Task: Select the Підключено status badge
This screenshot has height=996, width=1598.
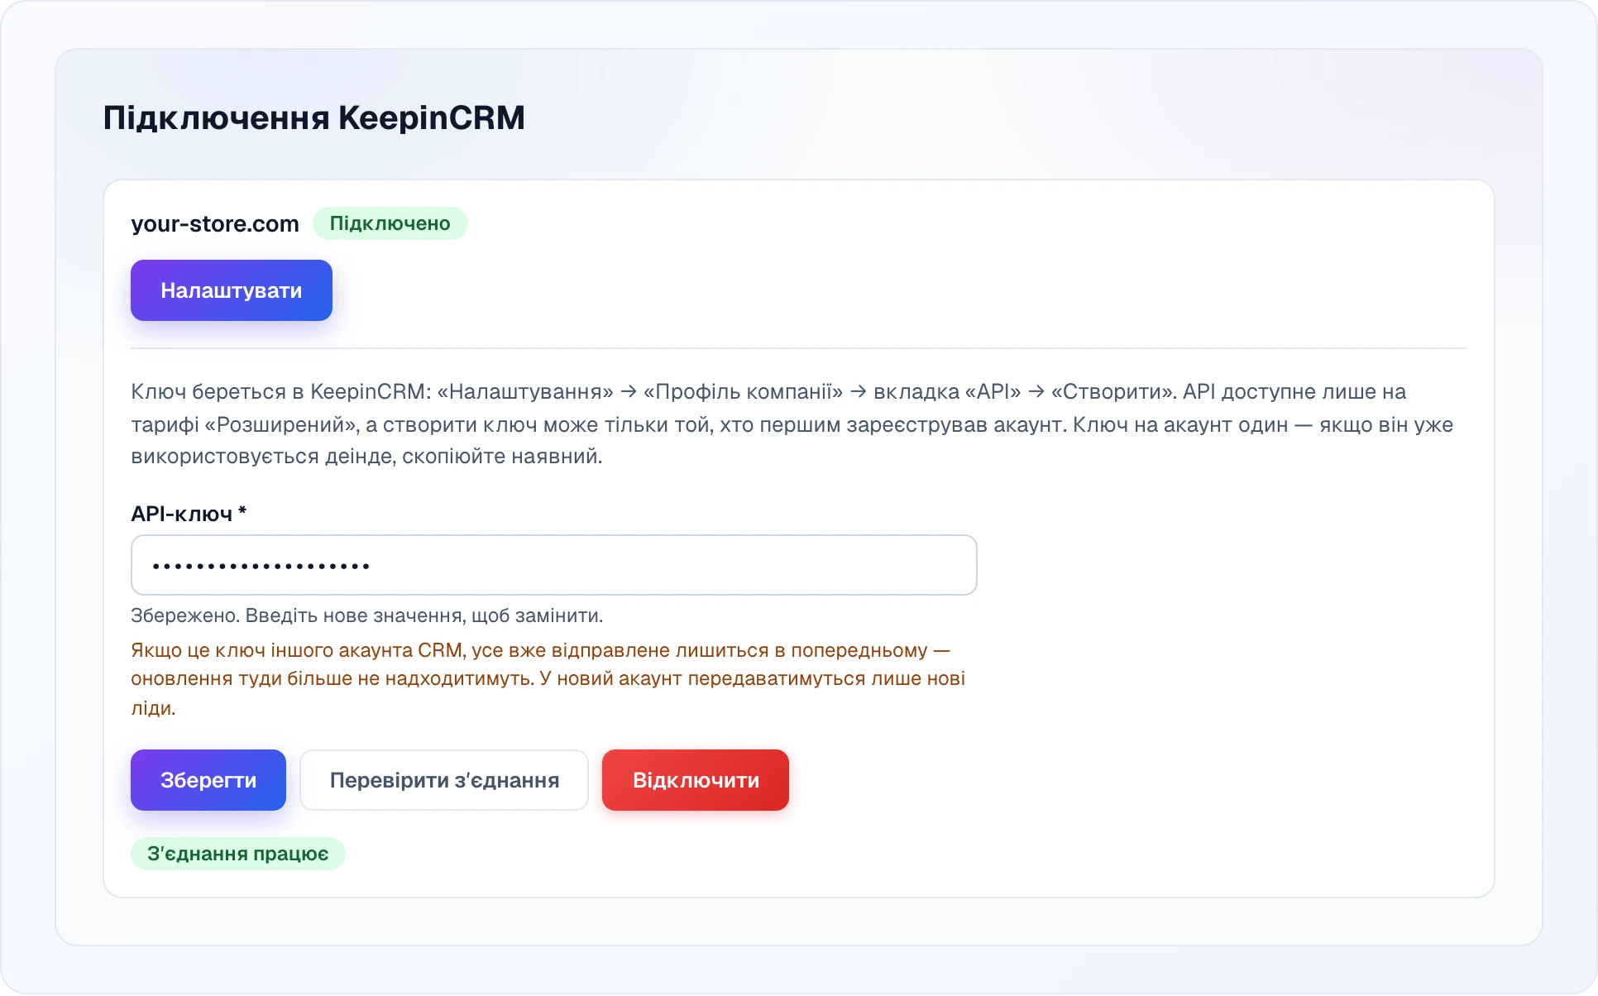Action: 390,223
